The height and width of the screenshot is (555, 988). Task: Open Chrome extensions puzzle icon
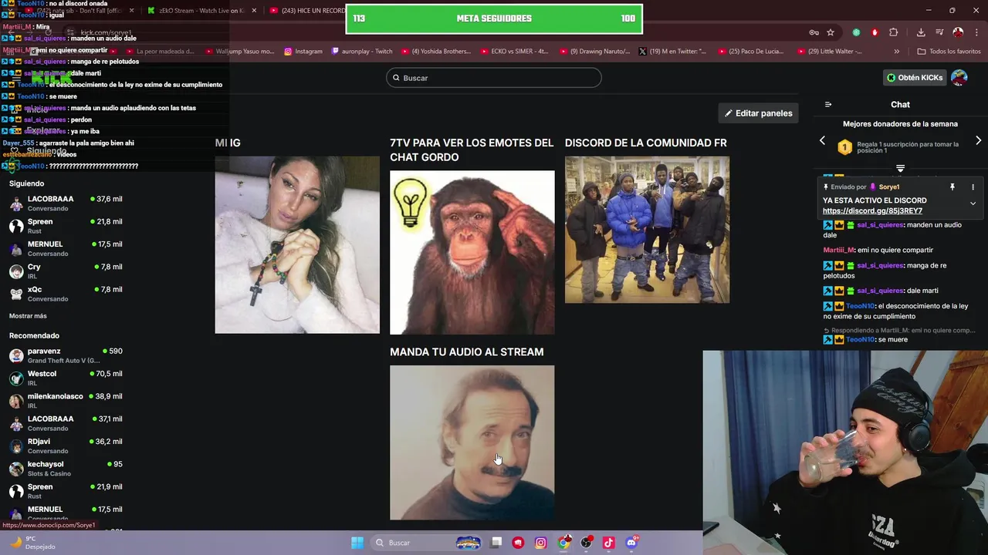point(894,32)
